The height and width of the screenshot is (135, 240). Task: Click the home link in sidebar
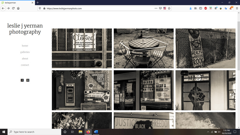[x=25, y=46]
